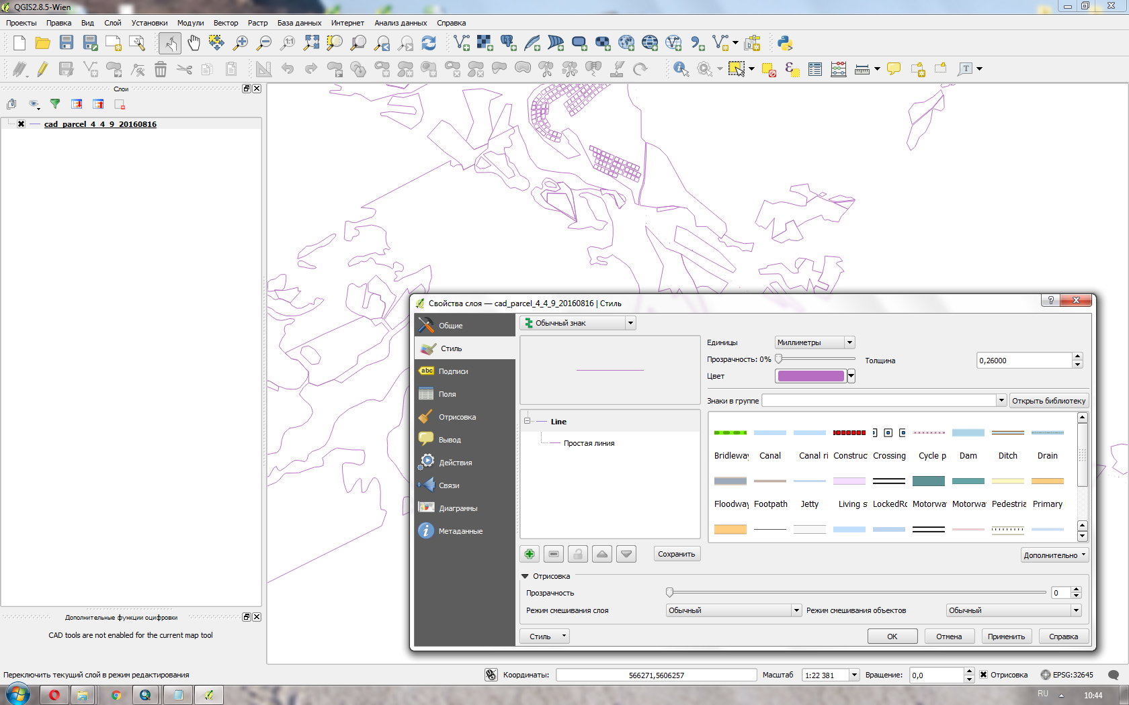
Task: Toggle visibility of cad_parcel layer checkbox
Action: [x=22, y=124]
